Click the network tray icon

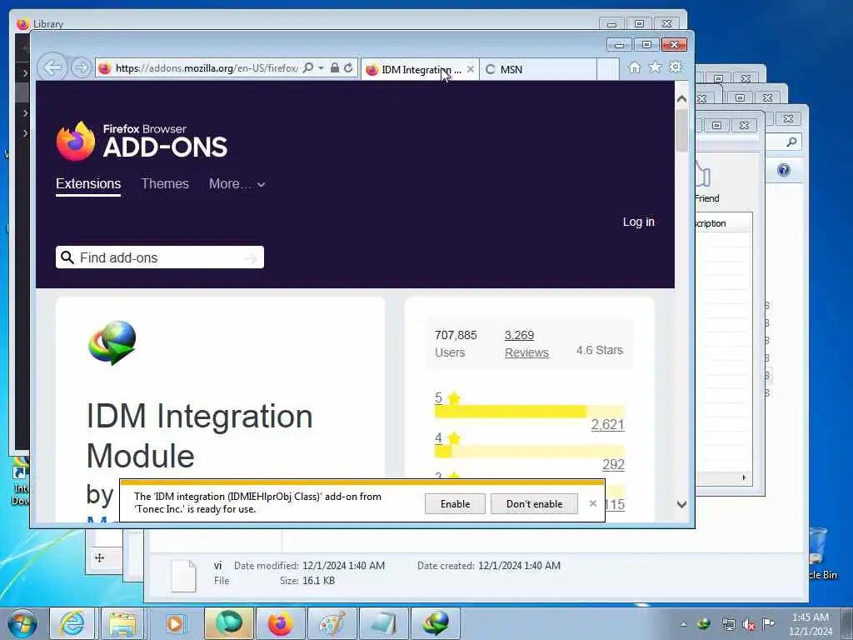coord(728,624)
